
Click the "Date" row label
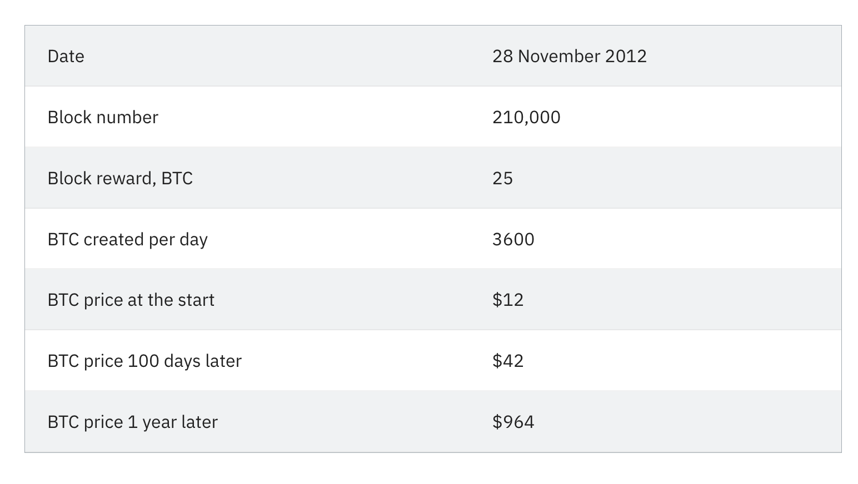[x=66, y=56]
